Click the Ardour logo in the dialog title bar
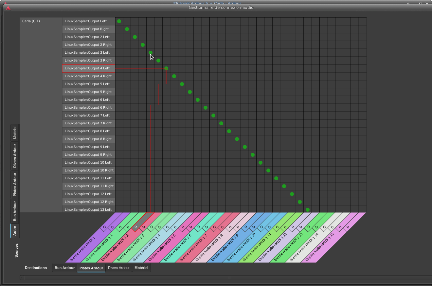 (x=8, y=8)
